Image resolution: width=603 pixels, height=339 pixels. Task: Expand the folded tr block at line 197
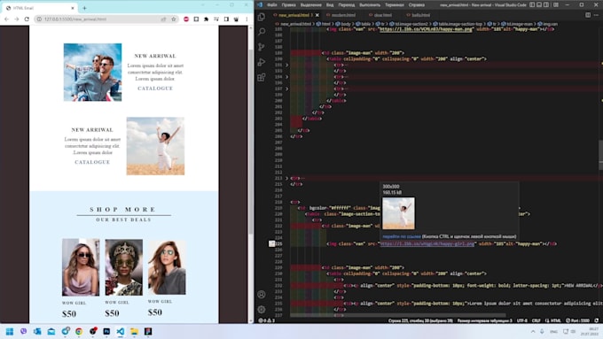(x=287, y=89)
